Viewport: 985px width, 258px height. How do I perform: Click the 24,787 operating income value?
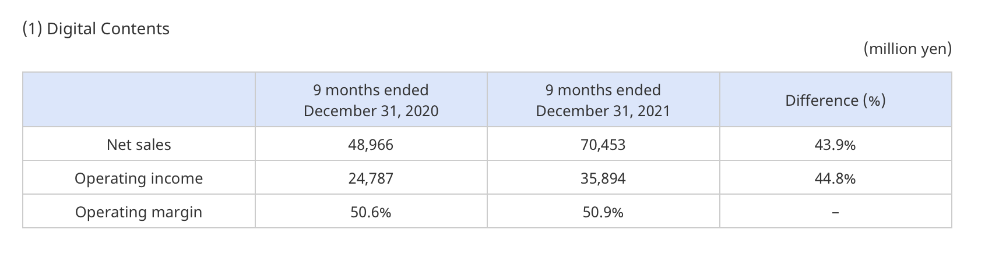[371, 178]
